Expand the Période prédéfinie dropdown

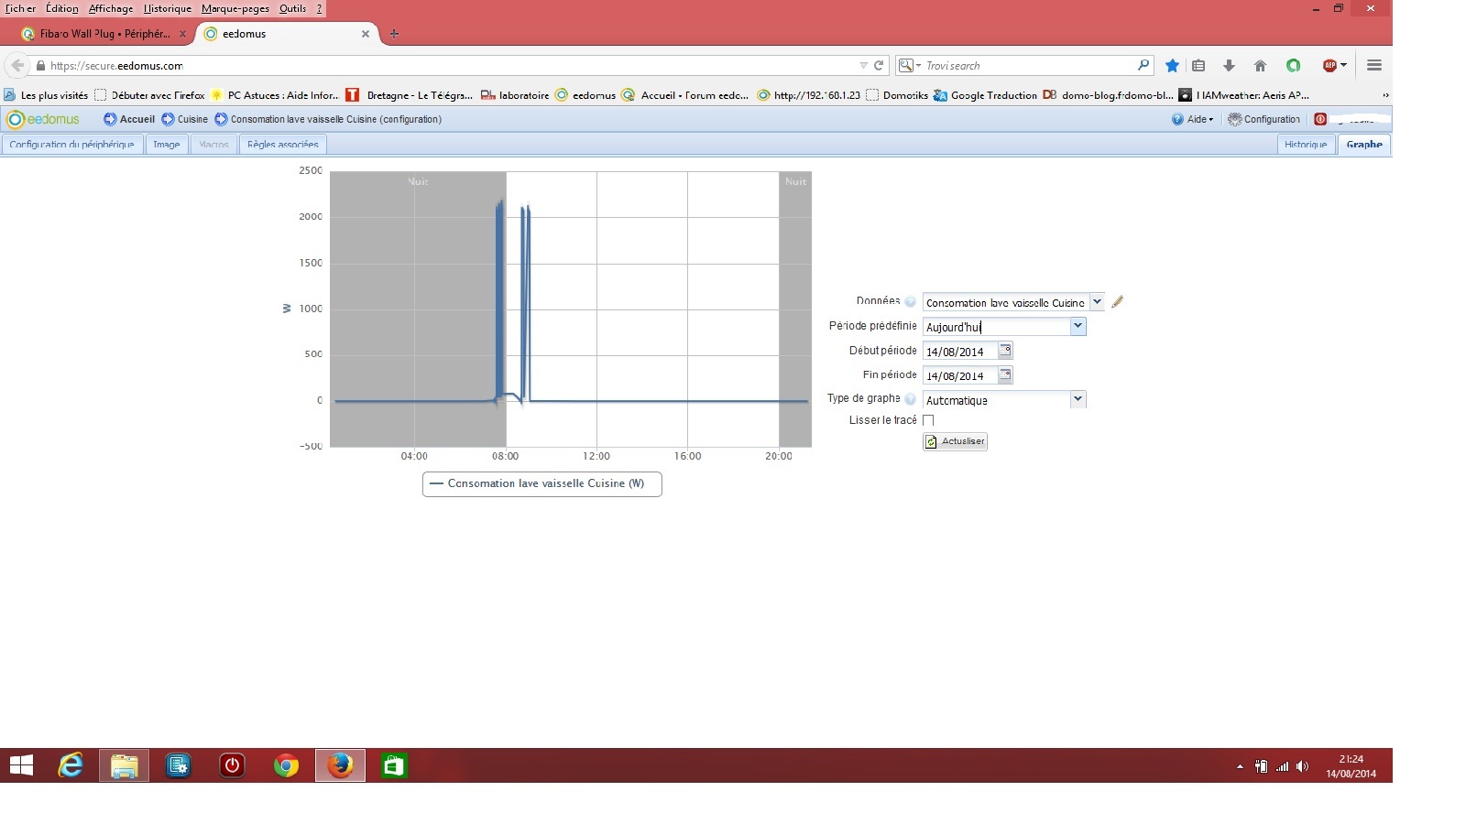[1078, 326]
